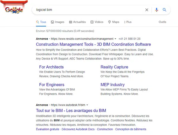The width and height of the screenshot is (178, 135).
Task: Open the 'For Architects' sitelink
Action: (x=51, y=67)
